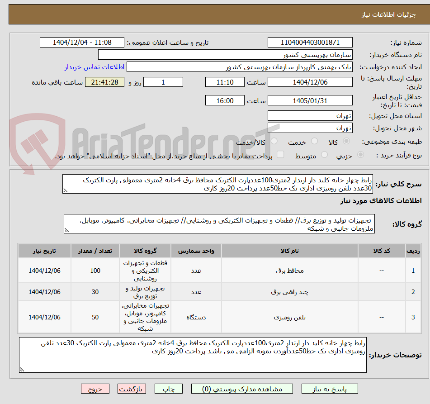Click the اطلاعات کالاهای مورد نیاز heading
The image size is (430, 404).
pyautogui.click(x=381, y=200)
